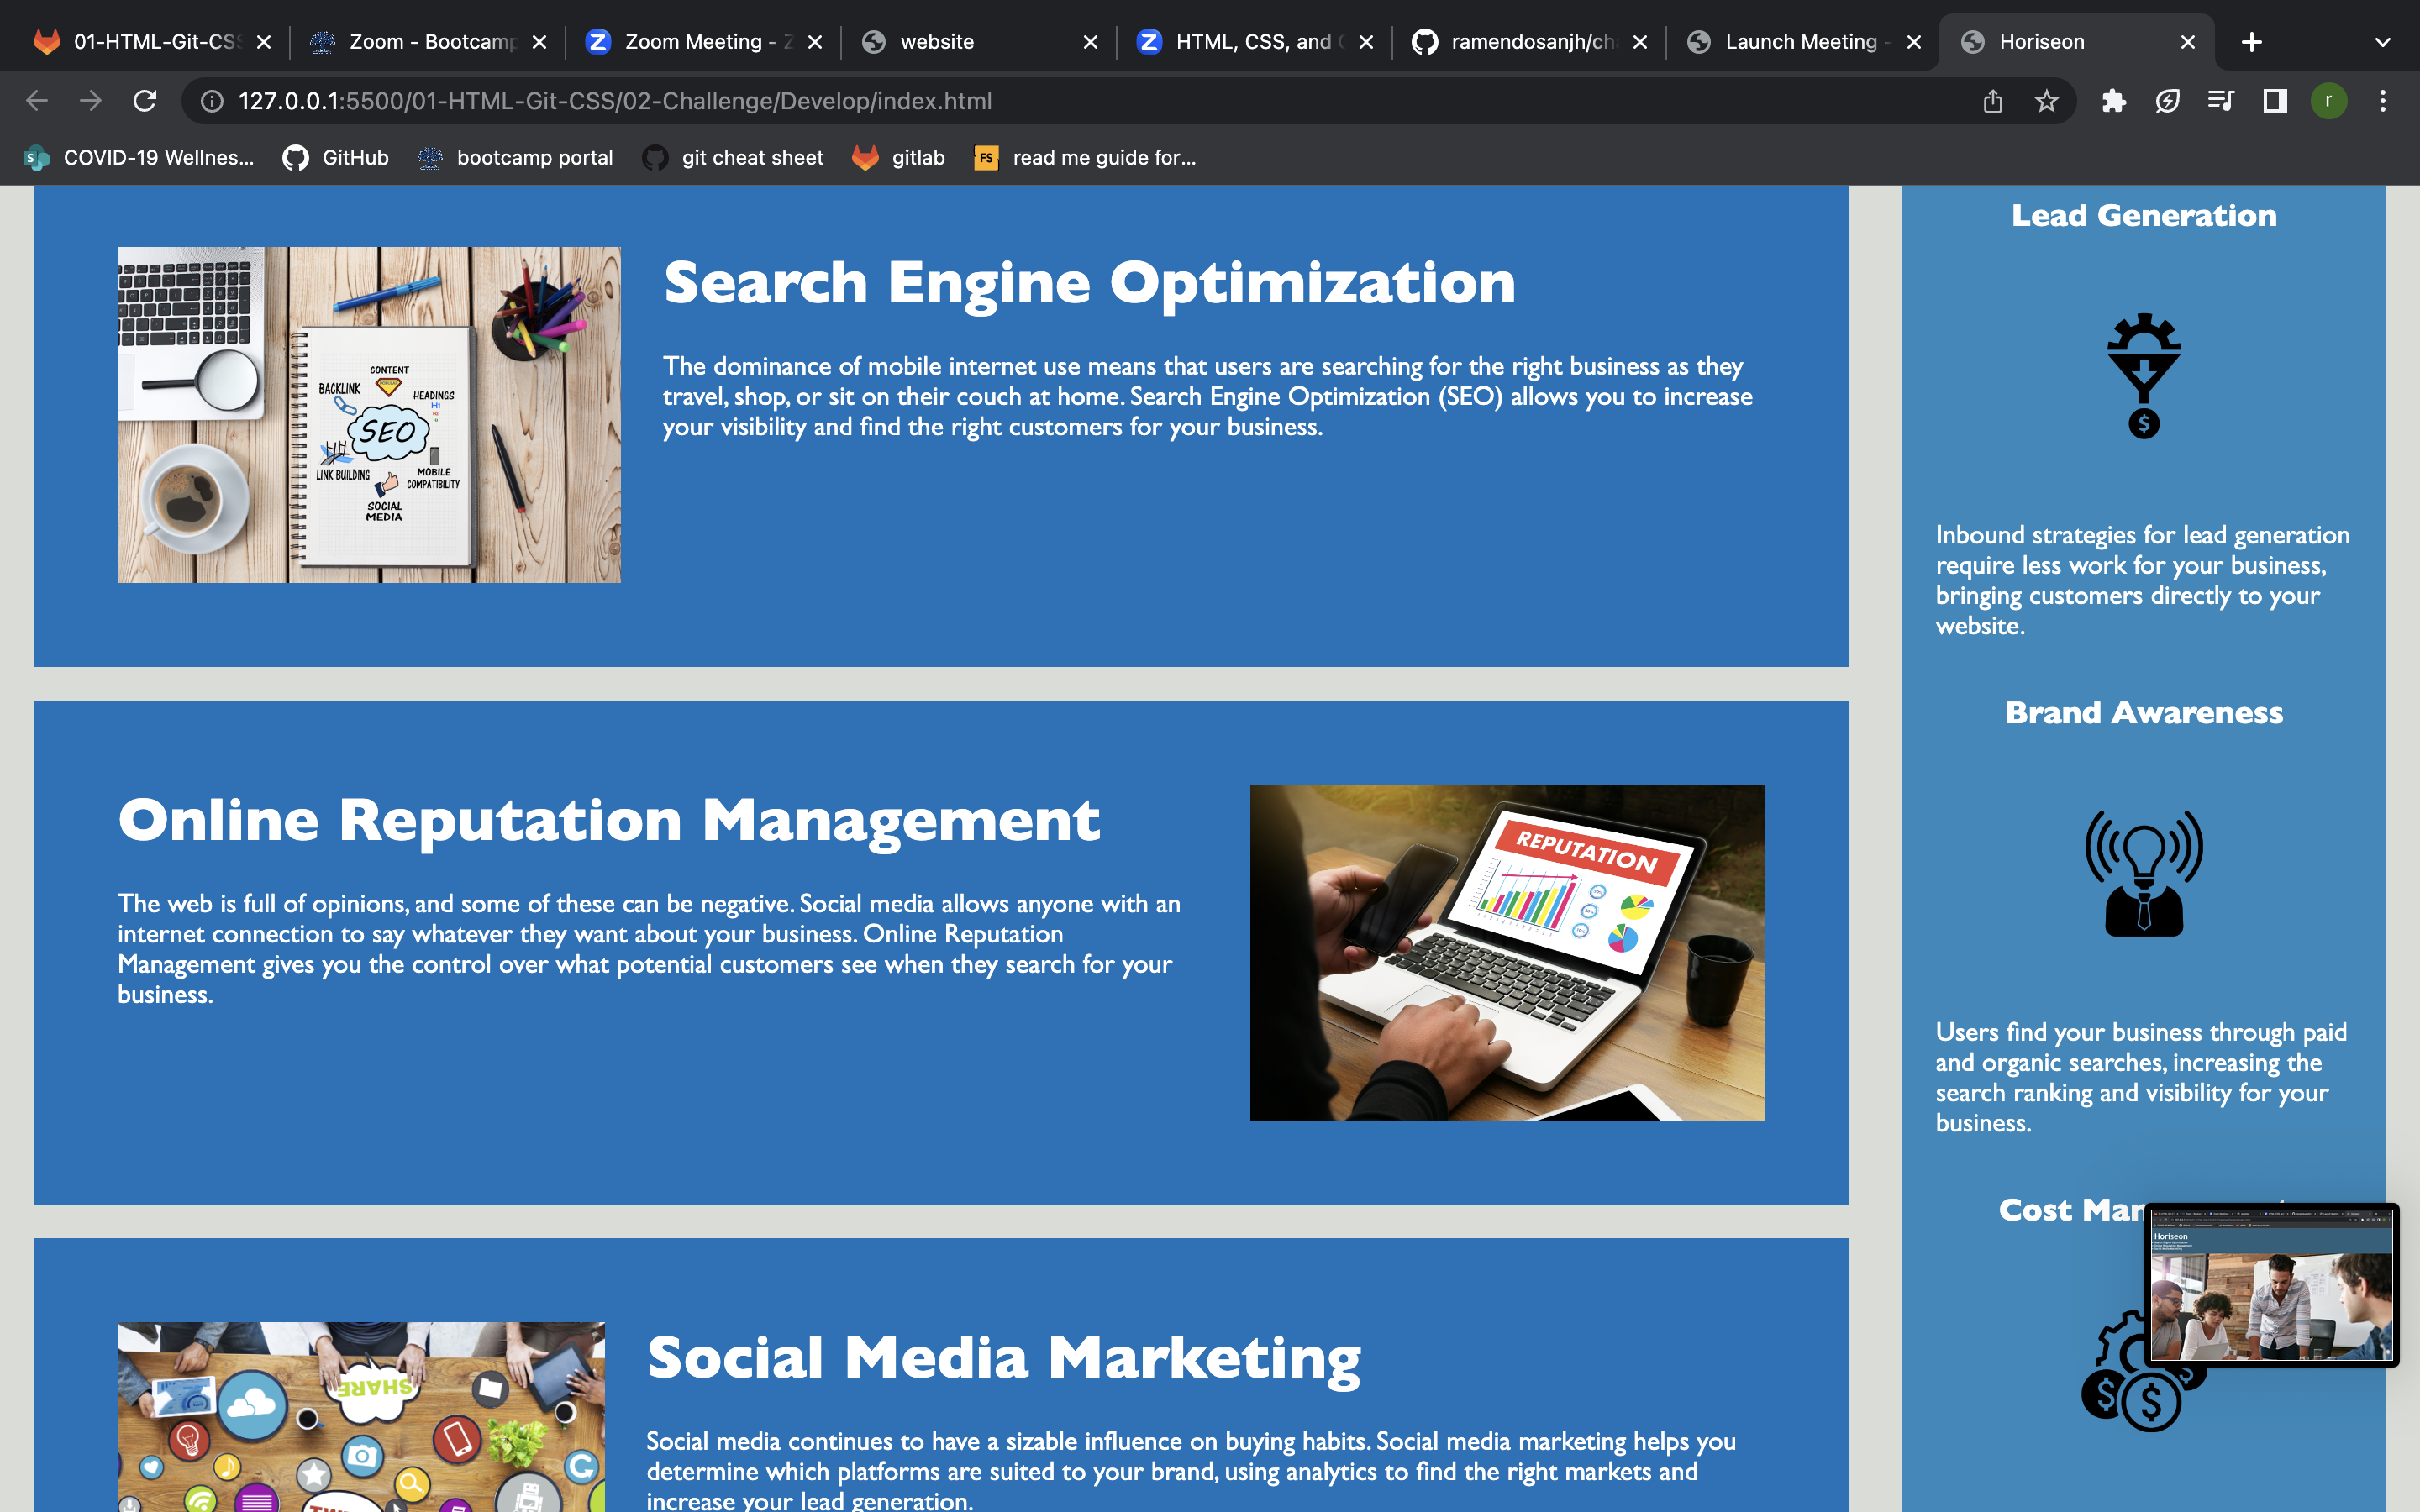The image size is (2420, 1512).
Task: Open Chrome three-dot menu
Action: [2382, 101]
